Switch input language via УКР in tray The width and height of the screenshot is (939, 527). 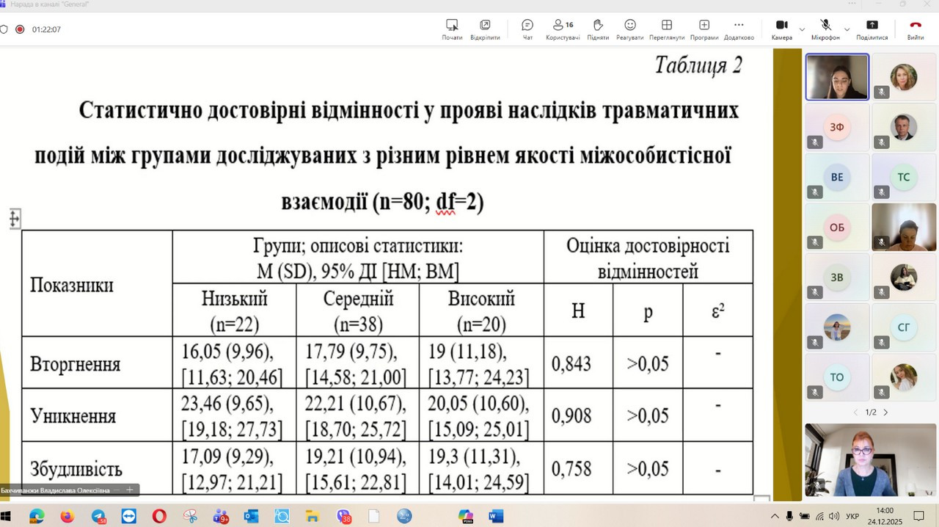[x=852, y=516]
